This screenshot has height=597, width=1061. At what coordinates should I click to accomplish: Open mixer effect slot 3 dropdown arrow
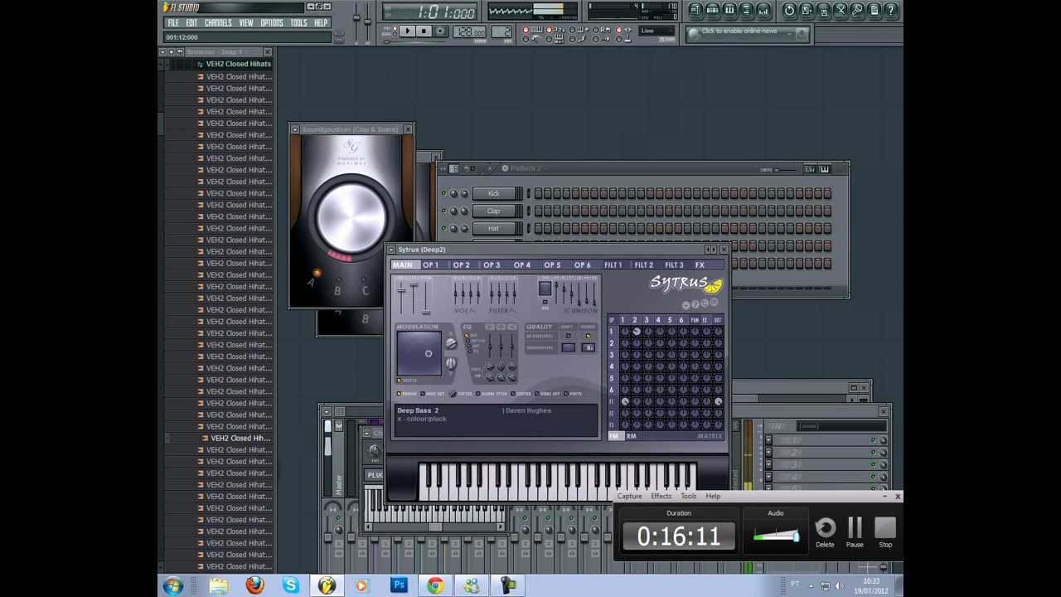pos(768,464)
